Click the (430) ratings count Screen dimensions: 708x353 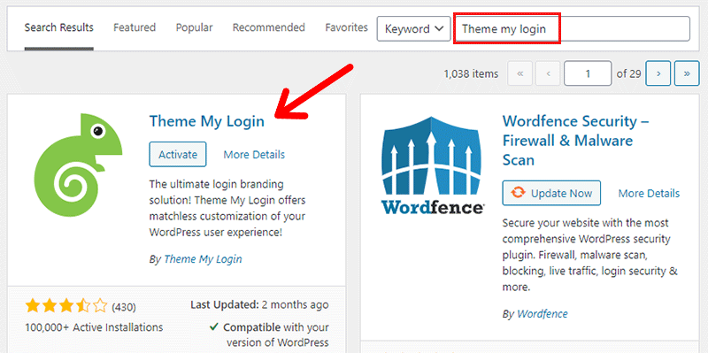point(124,307)
